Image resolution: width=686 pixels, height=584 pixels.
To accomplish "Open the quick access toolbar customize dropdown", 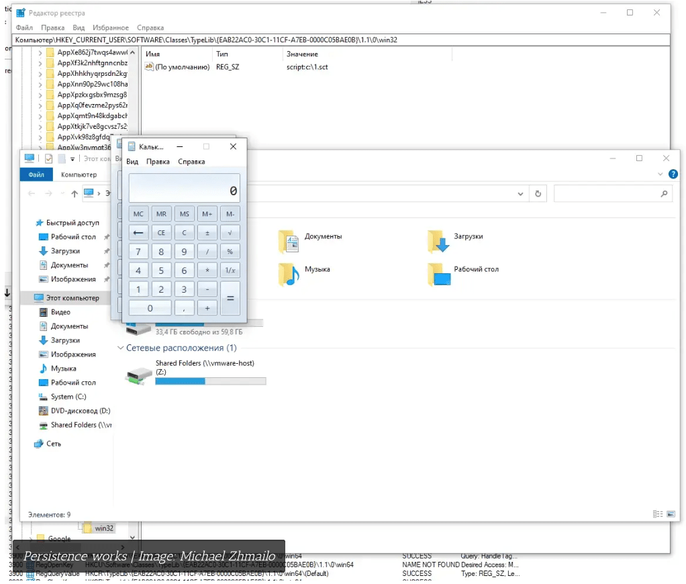I will [x=72, y=159].
